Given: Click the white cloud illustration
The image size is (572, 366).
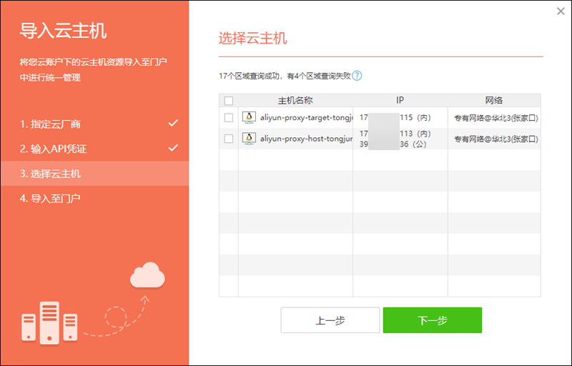Looking at the screenshot, I should 147,275.
